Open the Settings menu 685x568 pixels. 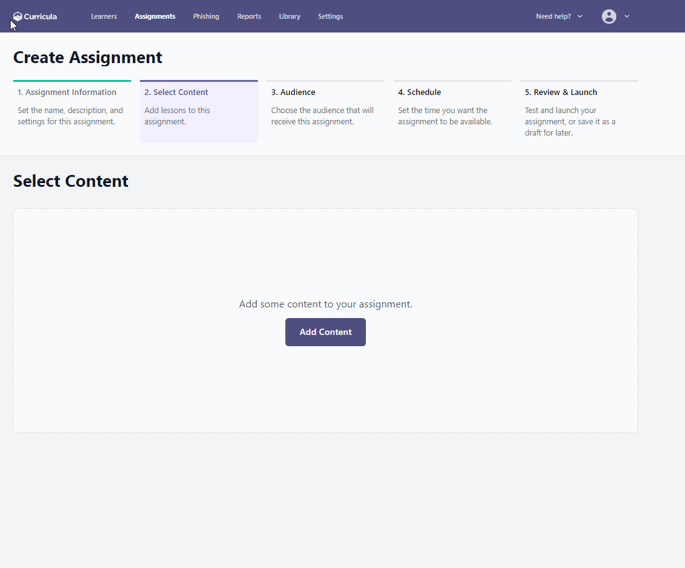click(330, 17)
